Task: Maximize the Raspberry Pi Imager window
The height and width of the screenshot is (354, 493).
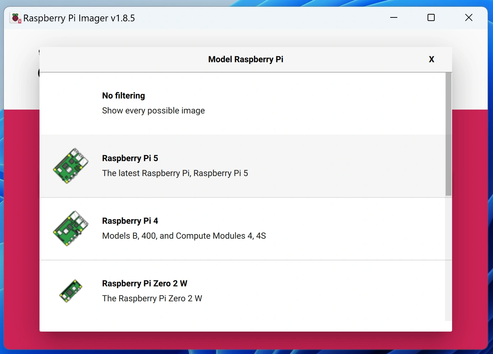Action: tap(431, 17)
